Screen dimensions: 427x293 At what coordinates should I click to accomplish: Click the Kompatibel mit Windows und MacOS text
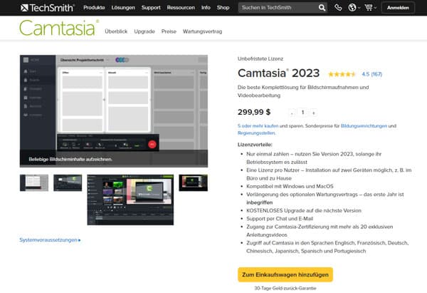[290, 186]
